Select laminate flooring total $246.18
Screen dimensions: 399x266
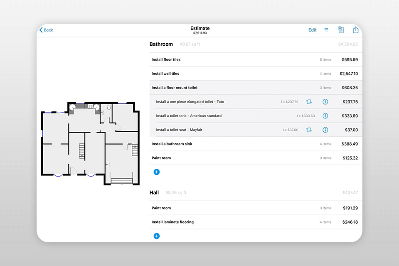(350, 222)
